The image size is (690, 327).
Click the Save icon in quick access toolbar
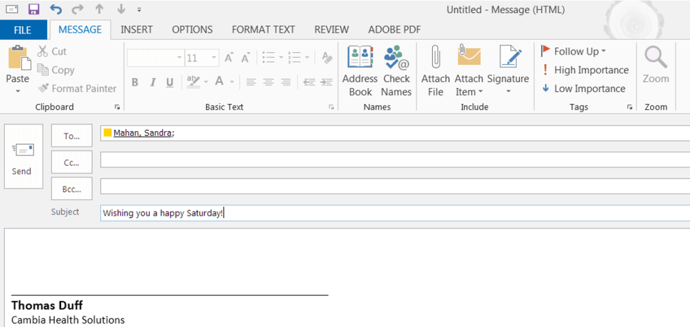(x=34, y=9)
